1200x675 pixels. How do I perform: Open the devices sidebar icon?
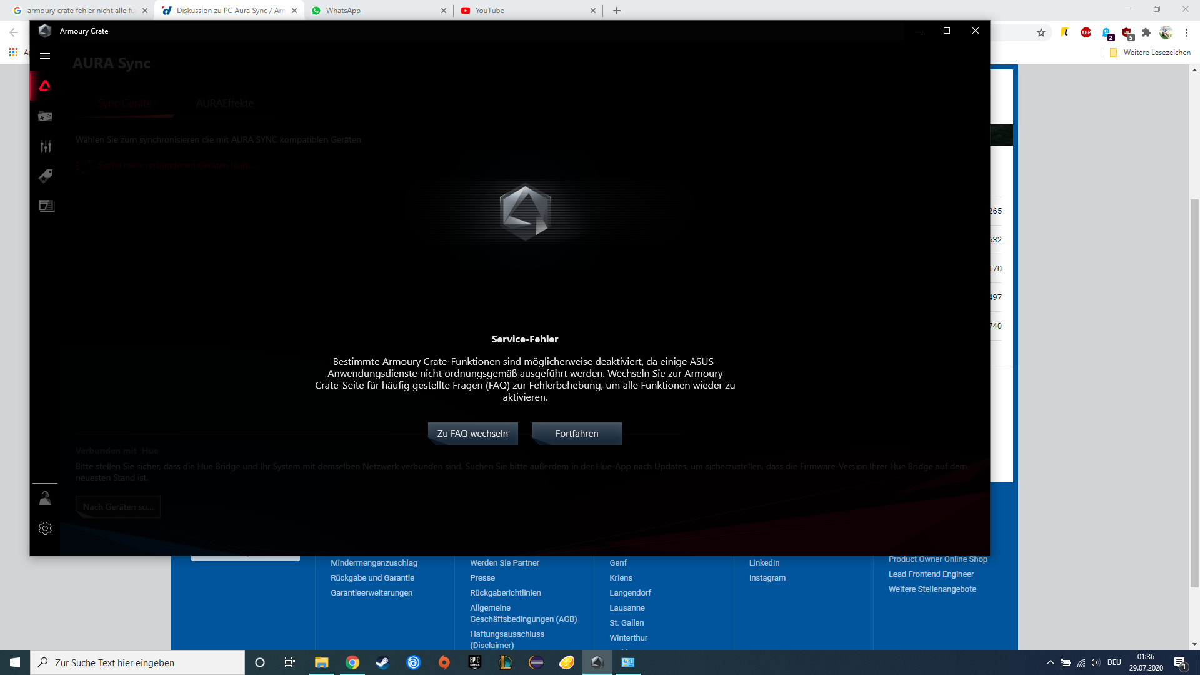coord(45,116)
